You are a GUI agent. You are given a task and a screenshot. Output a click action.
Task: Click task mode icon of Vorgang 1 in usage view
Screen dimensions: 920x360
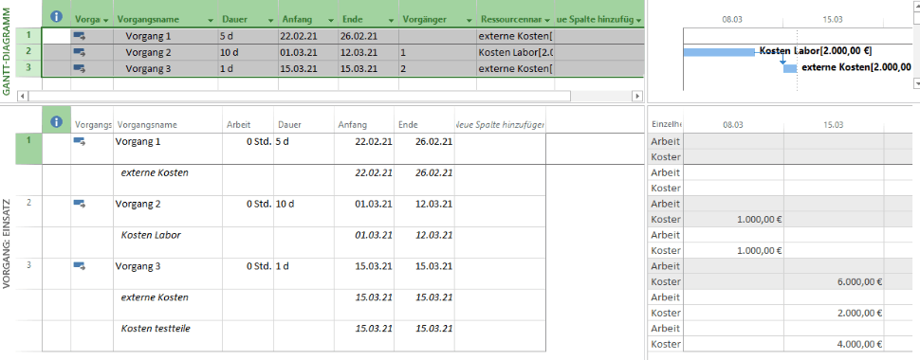coord(80,141)
